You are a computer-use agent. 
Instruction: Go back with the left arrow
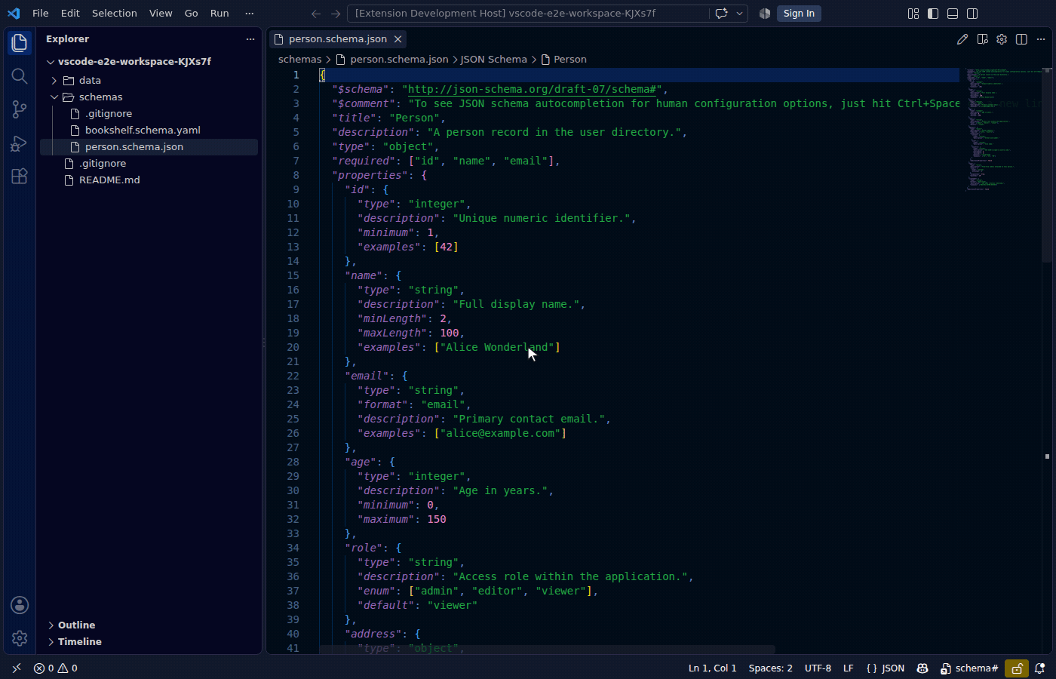coord(316,14)
